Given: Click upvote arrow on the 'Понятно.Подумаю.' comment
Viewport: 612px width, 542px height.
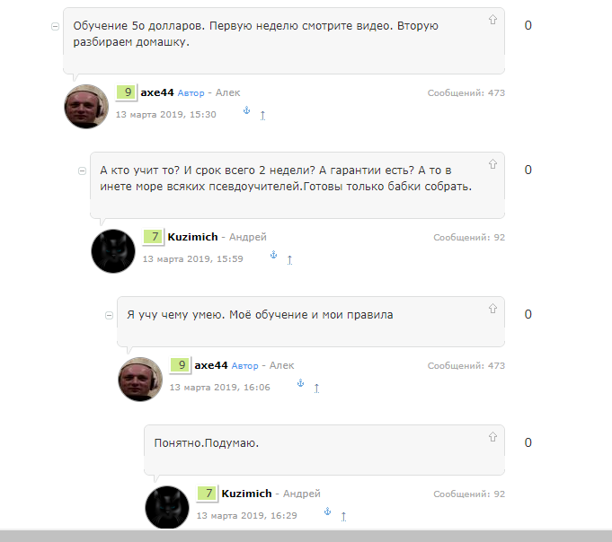Looking at the screenshot, I should click(x=492, y=437).
